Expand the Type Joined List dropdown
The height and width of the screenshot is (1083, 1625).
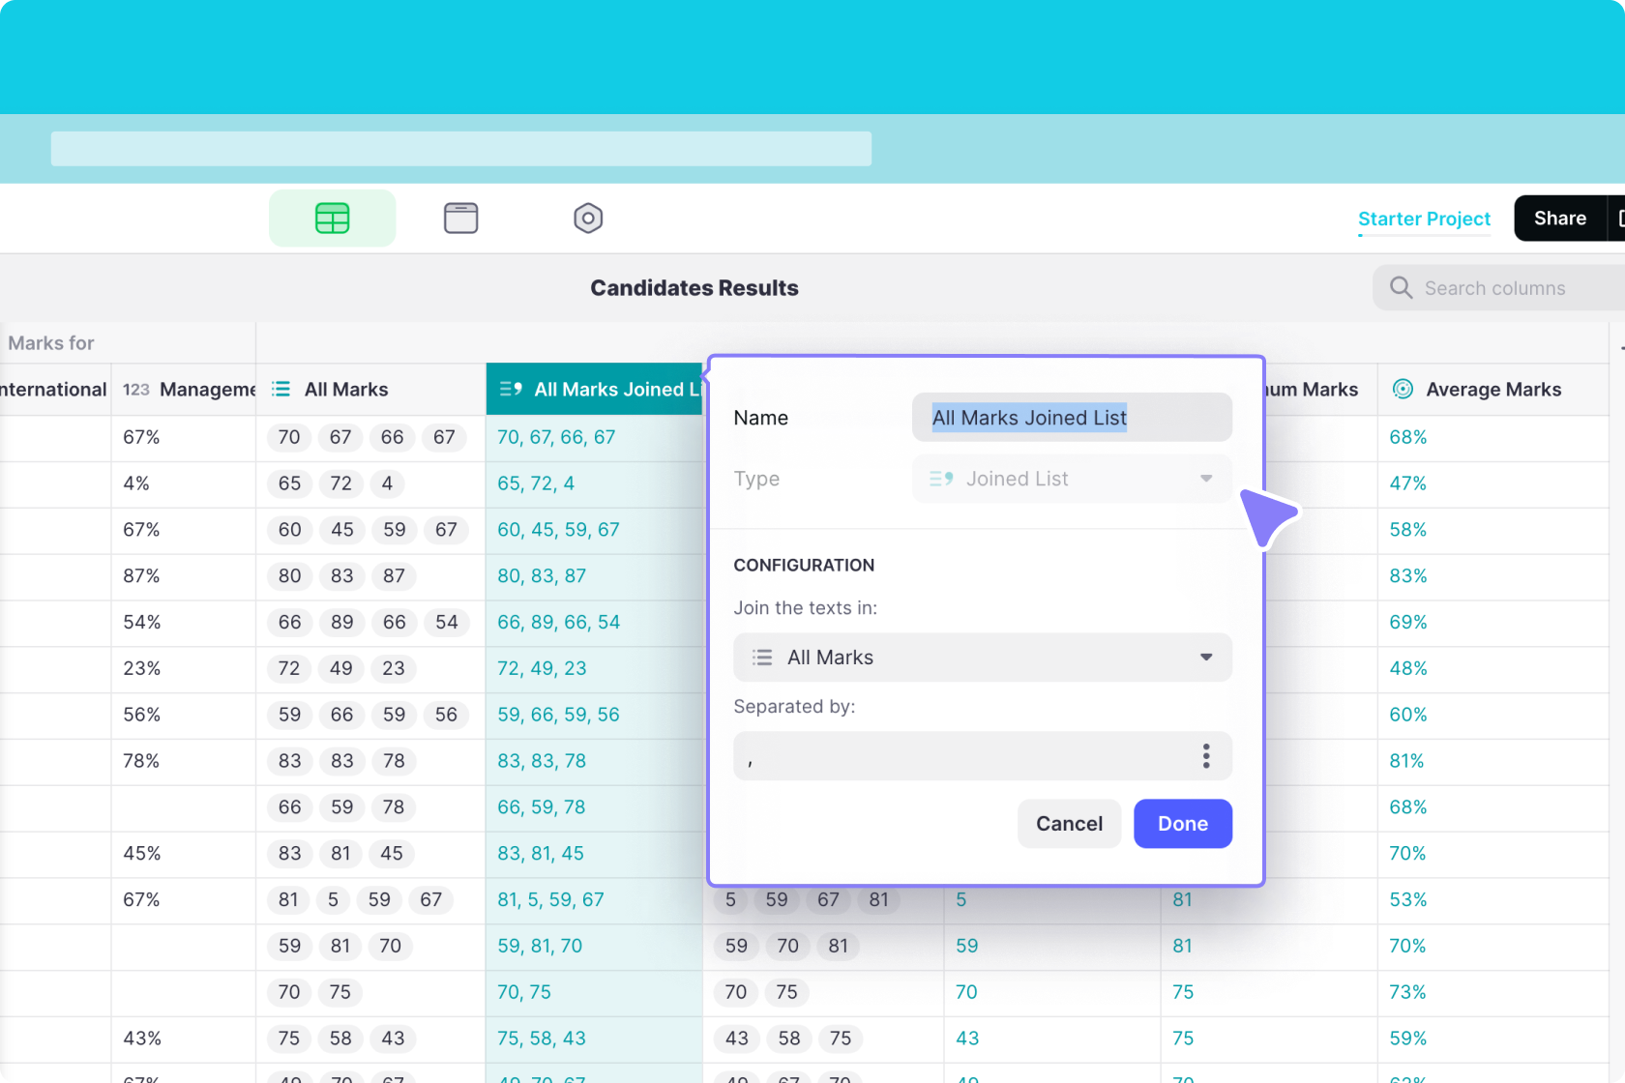click(1072, 479)
